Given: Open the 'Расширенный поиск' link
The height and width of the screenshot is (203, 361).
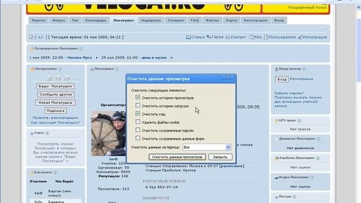Looking at the screenshot, I should tap(307, 7).
